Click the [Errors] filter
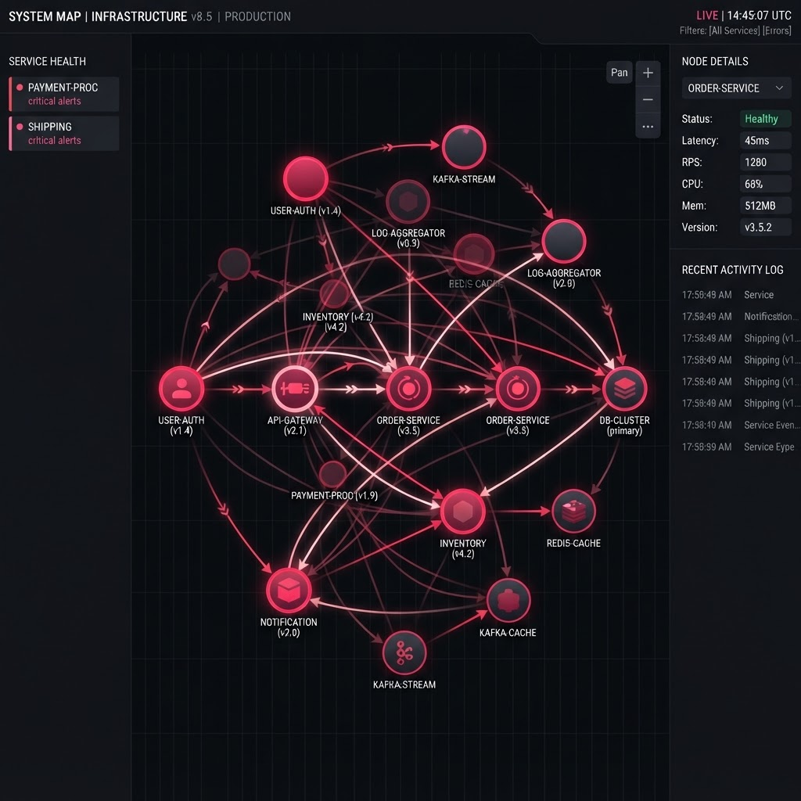801x801 pixels. 777,31
